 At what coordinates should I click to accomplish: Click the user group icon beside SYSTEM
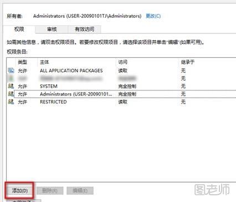click(x=11, y=86)
